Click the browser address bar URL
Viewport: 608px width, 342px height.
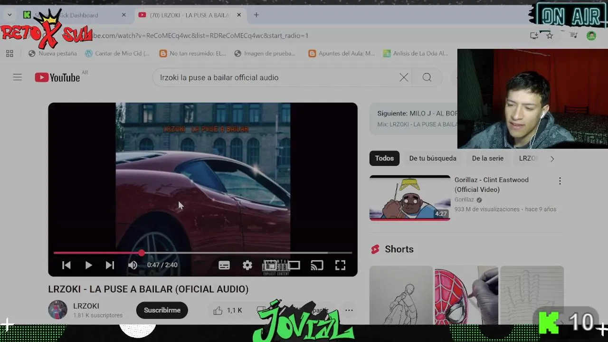point(199,36)
